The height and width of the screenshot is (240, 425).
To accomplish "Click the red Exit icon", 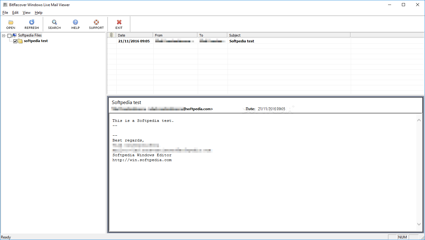I will 119,22.
